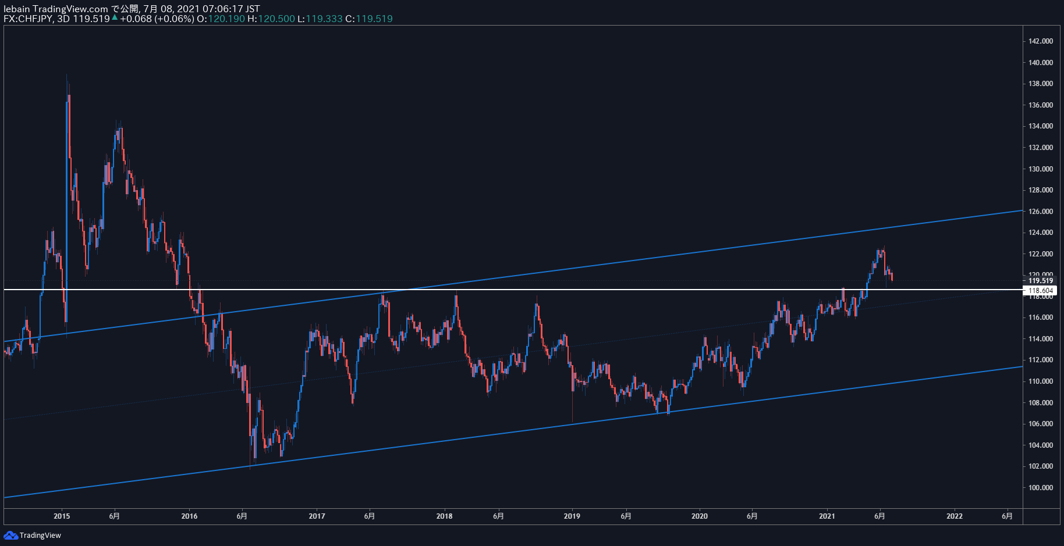Click the 100.000 price axis label

(x=1041, y=488)
